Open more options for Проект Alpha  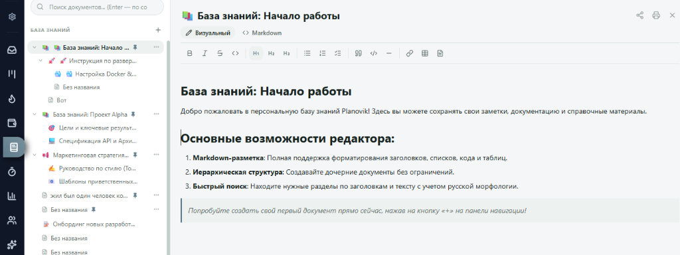click(156, 114)
